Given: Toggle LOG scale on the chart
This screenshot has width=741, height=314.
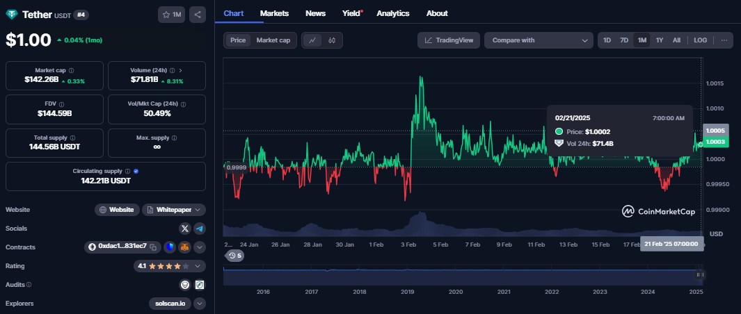Looking at the screenshot, I should point(701,40).
